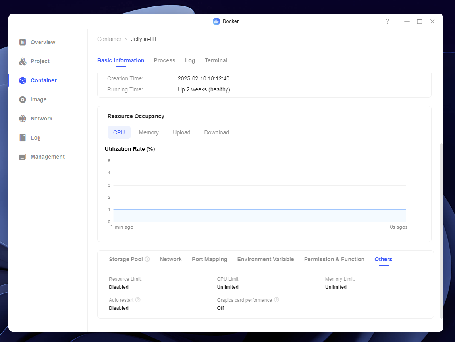Click the Log notebook icon

(x=23, y=138)
